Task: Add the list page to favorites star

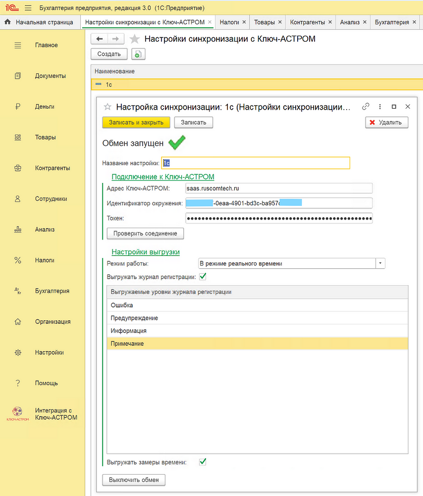Action: [135, 39]
